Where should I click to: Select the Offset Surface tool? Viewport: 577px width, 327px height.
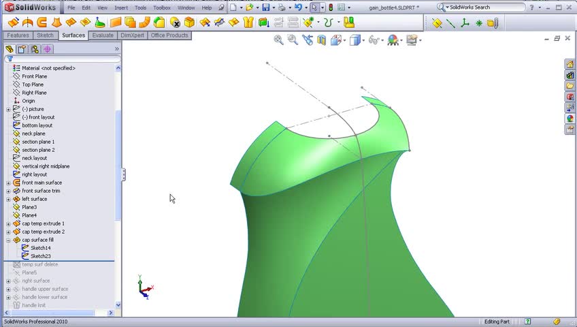[x=130, y=23]
